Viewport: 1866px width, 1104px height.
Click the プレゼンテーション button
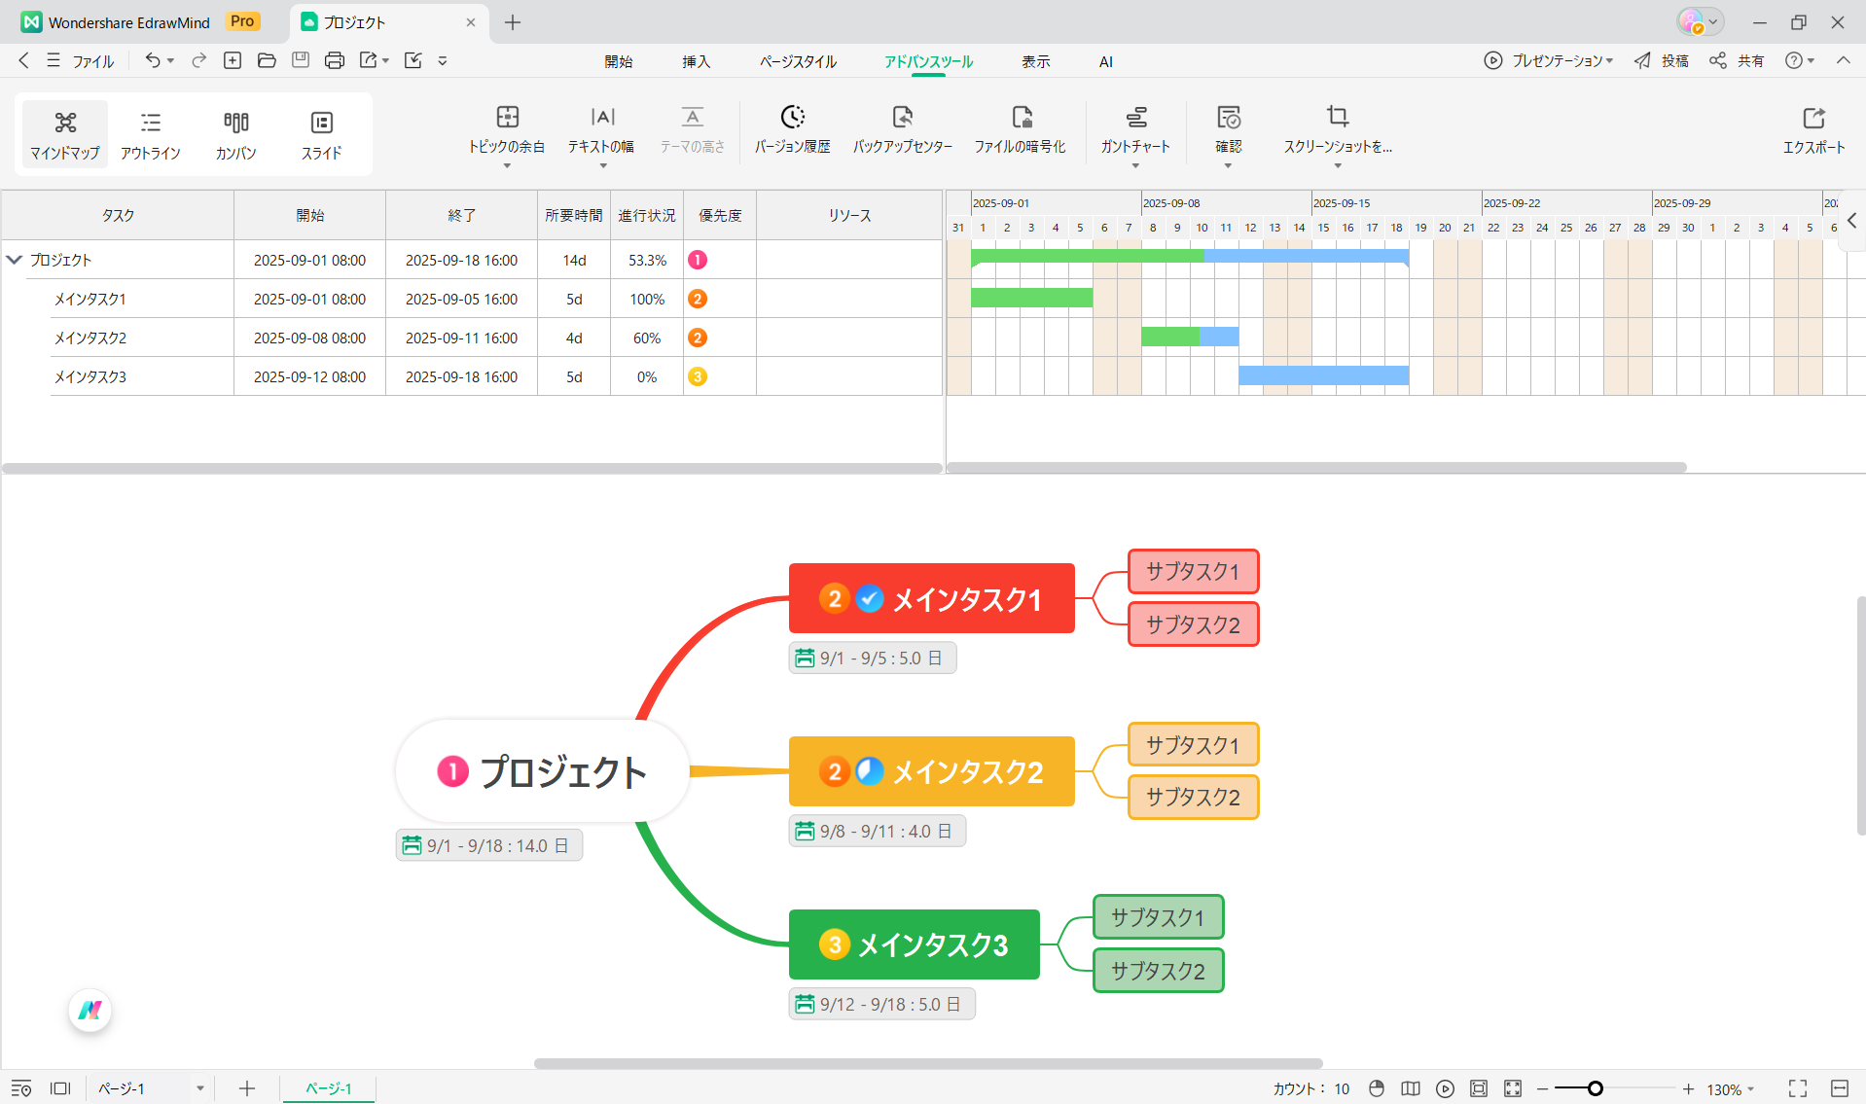click(x=1549, y=60)
